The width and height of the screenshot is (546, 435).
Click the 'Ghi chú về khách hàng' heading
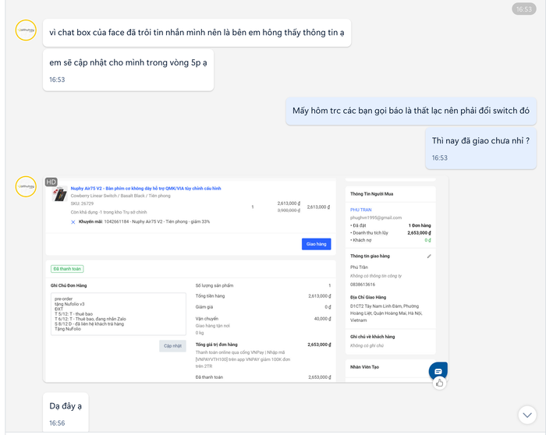click(x=373, y=337)
